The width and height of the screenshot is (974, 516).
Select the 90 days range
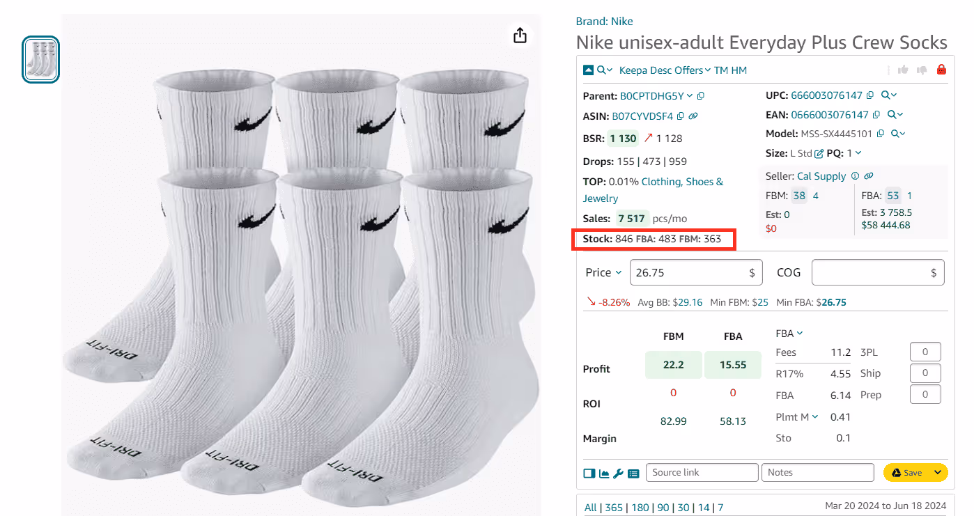663,508
